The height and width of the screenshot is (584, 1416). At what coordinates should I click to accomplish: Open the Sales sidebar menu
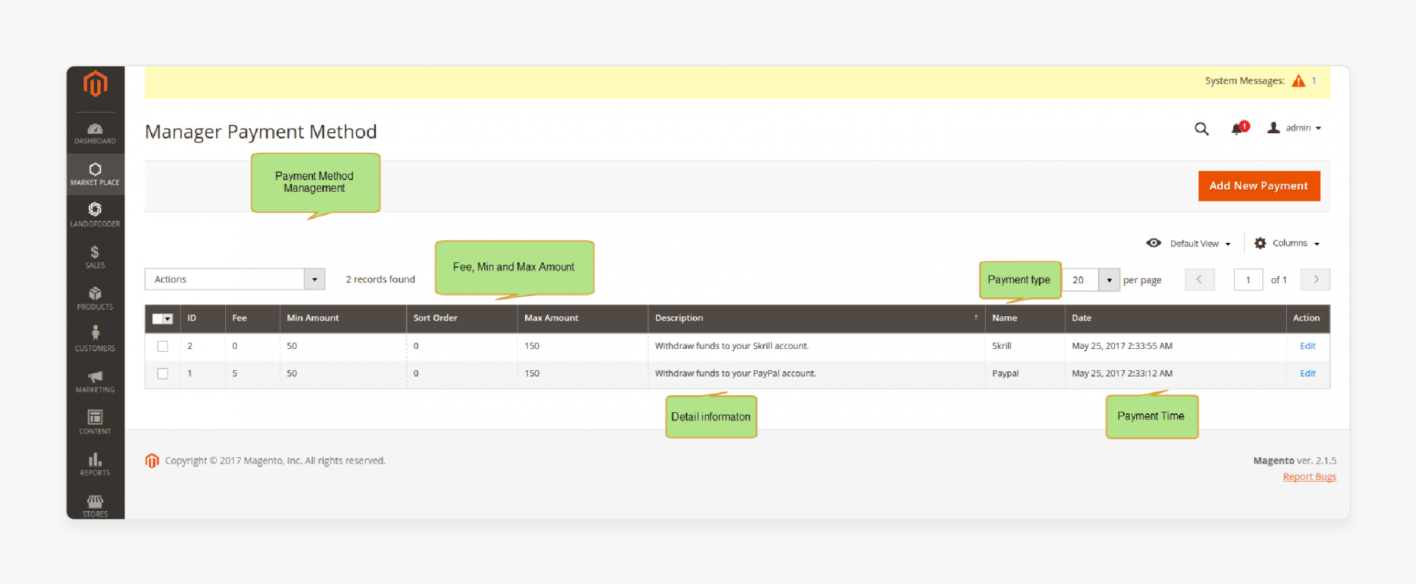[x=95, y=257]
